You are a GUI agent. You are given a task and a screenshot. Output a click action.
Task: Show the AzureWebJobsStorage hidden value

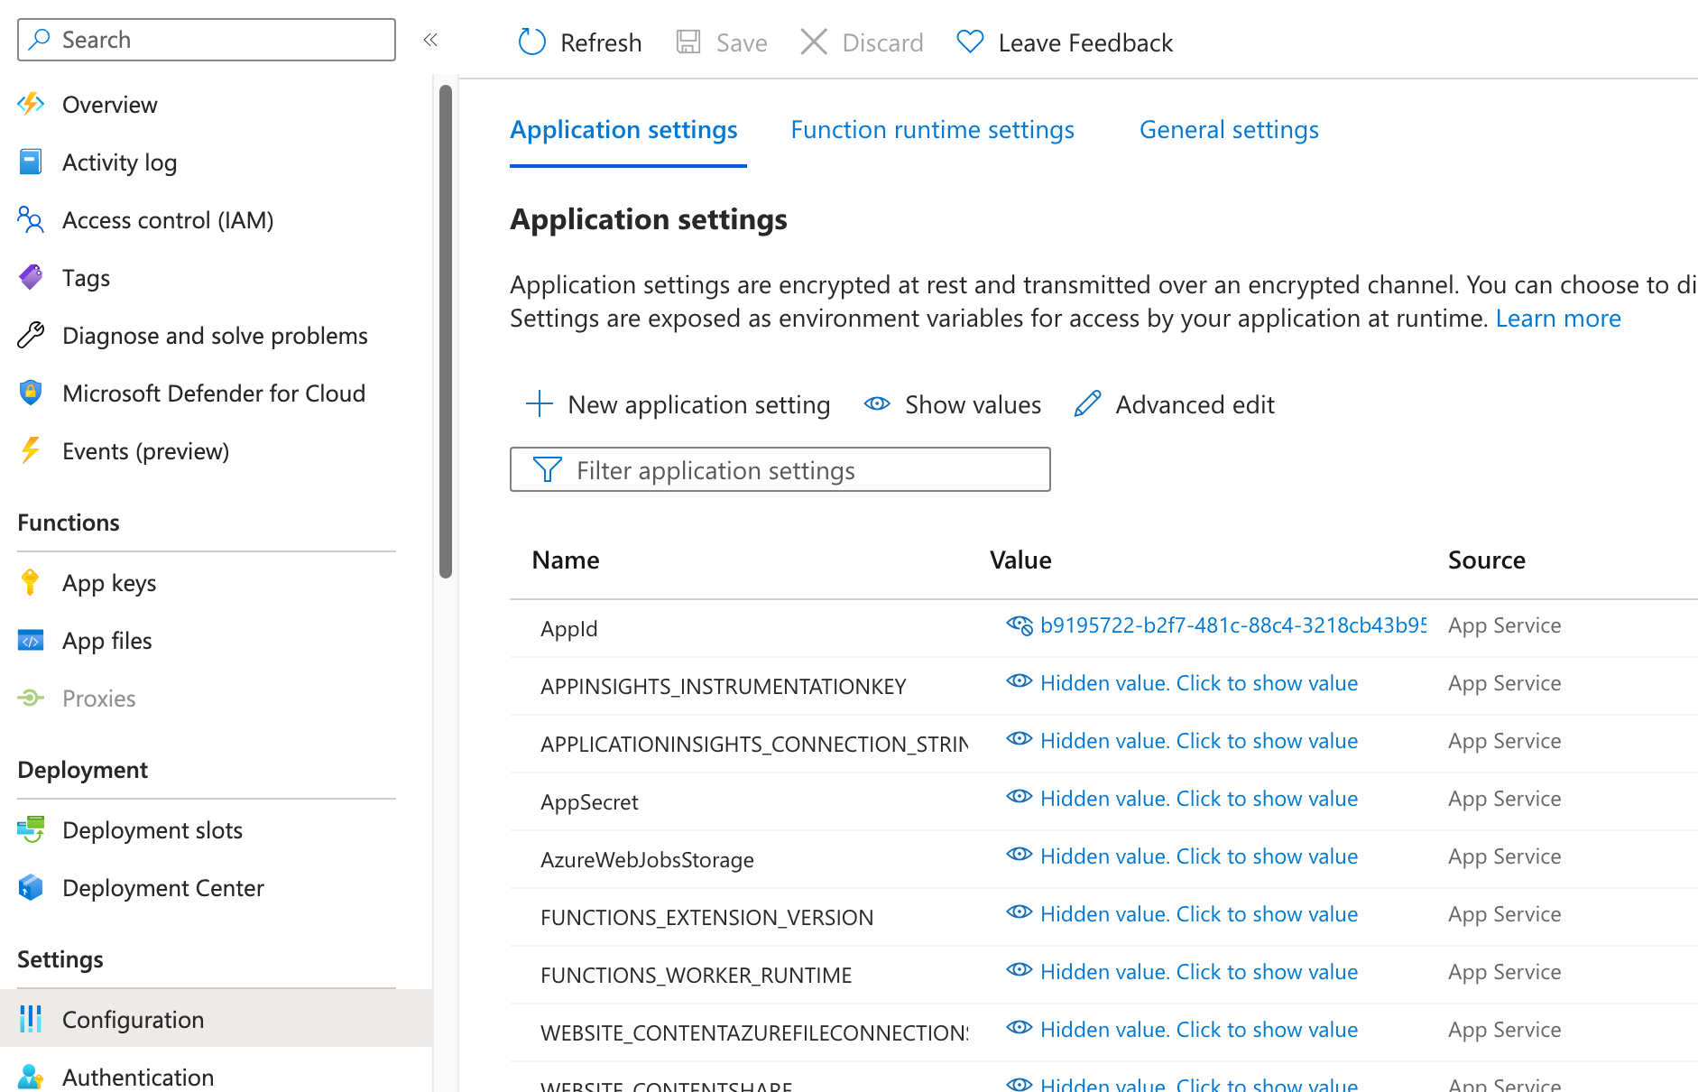click(x=1198, y=856)
